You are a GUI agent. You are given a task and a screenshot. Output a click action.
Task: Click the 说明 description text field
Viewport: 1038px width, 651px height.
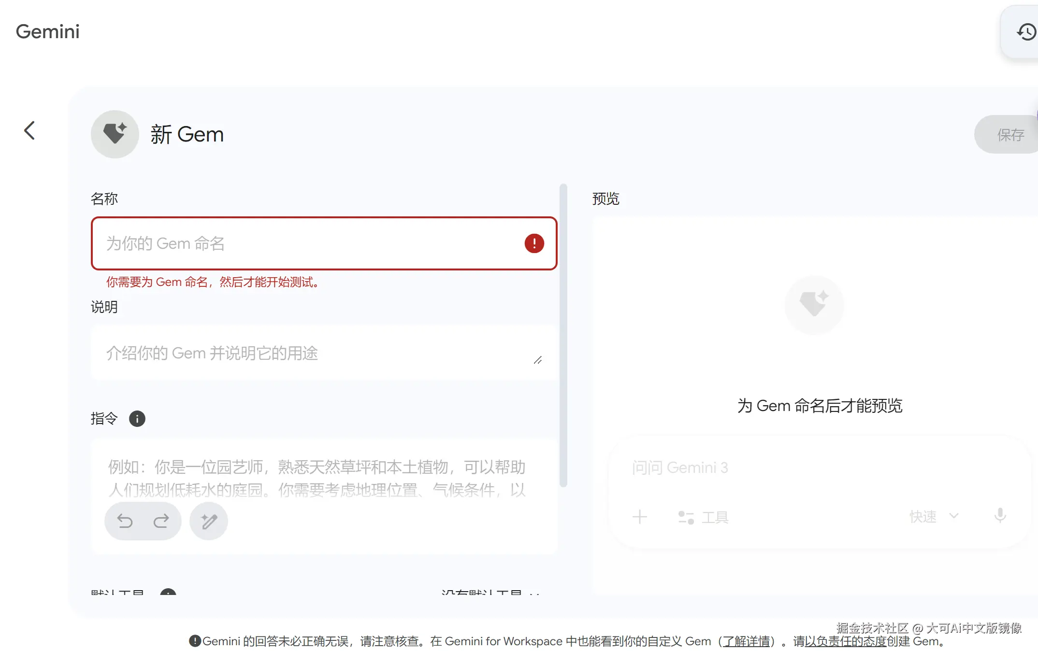pyautogui.click(x=309, y=354)
